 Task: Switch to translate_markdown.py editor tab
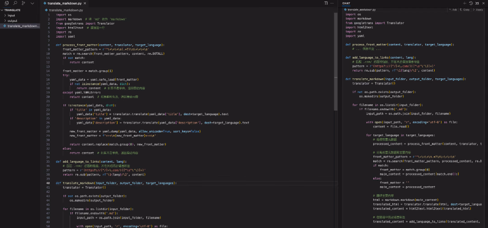click(63, 3)
